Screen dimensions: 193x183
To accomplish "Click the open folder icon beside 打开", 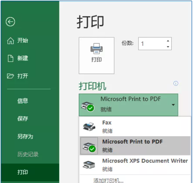I will coord(10,76).
